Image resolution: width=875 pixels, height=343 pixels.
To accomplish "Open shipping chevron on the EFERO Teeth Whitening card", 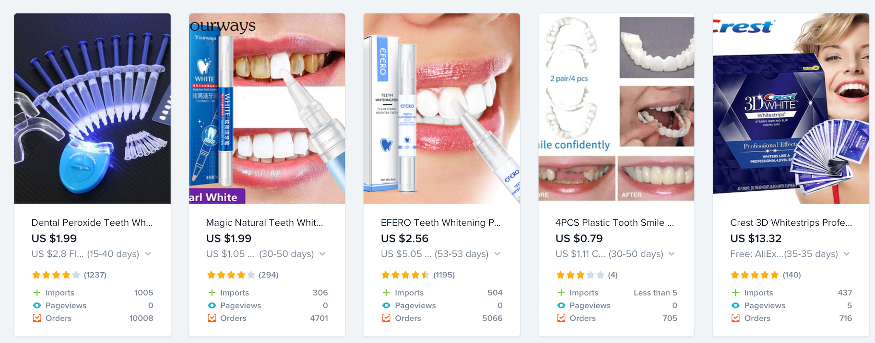I will coord(497,254).
